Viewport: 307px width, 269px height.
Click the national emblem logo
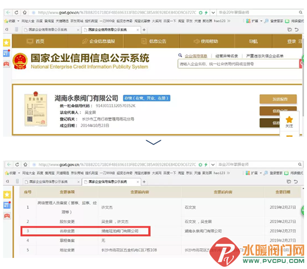click(20, 61)
